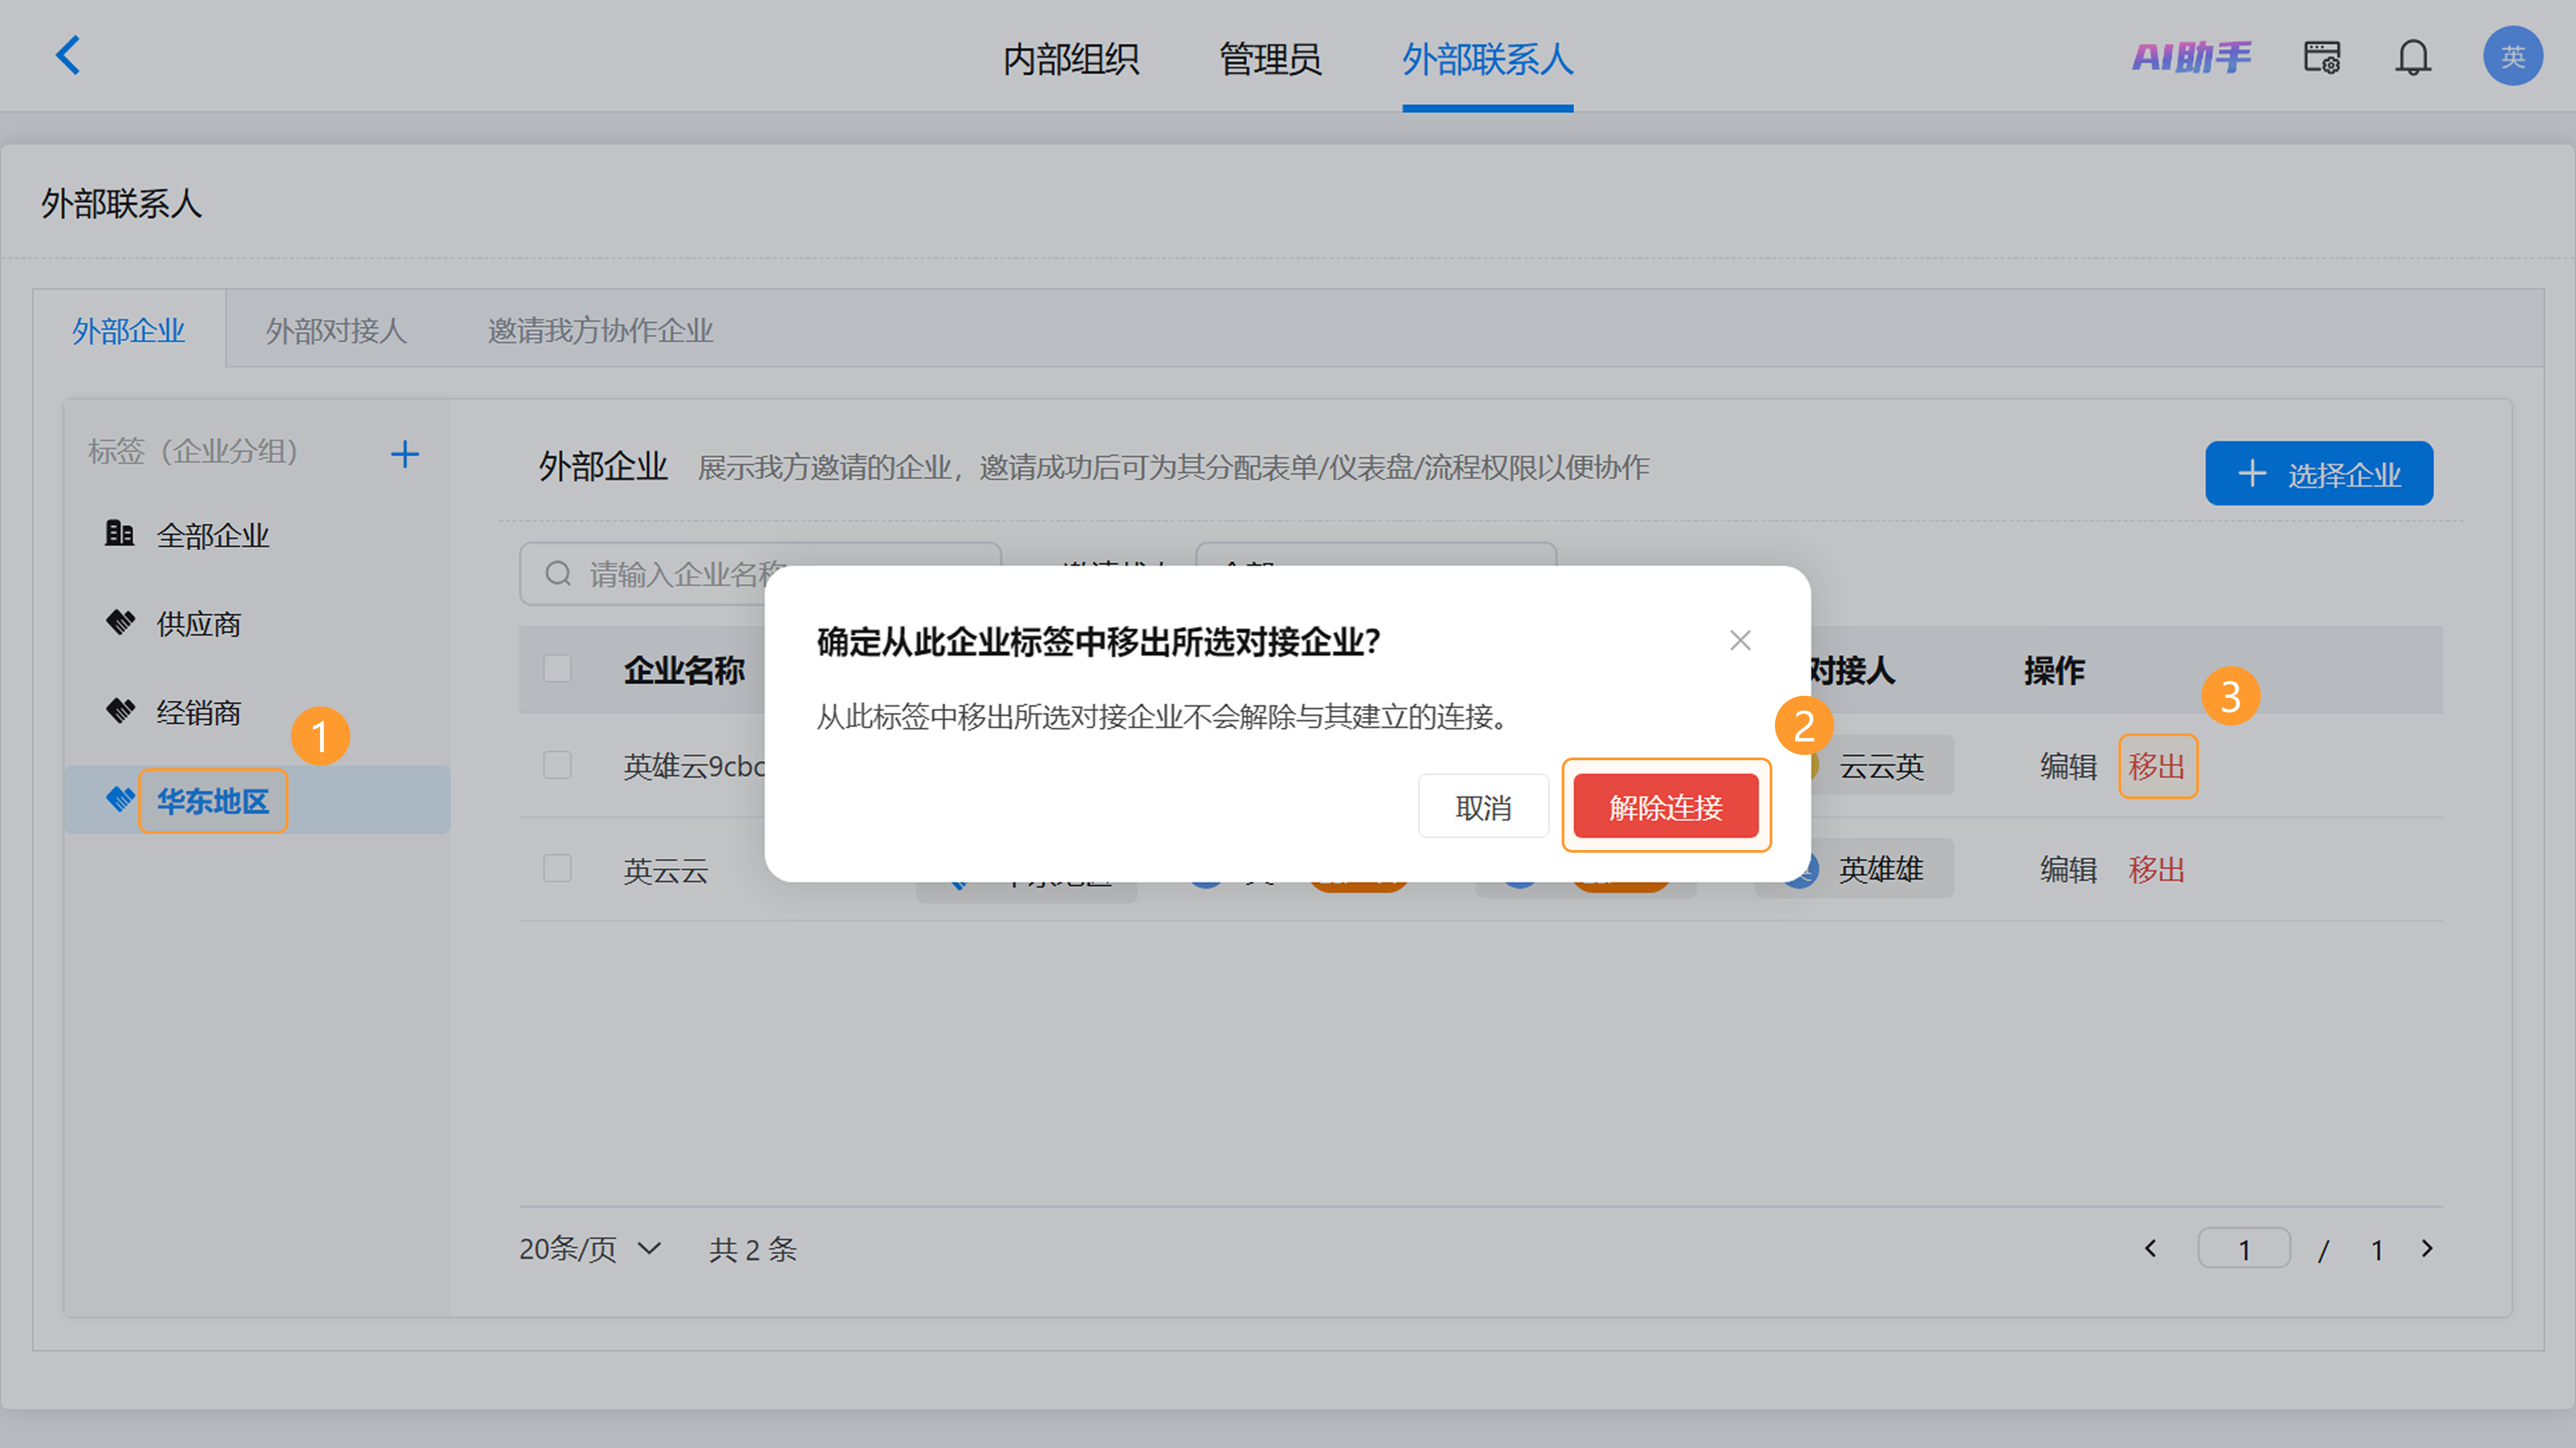Viewport: 2576px width, 1448px height.
Task: Switch to 管理员 tab
Action: (x=1270, y=59)
